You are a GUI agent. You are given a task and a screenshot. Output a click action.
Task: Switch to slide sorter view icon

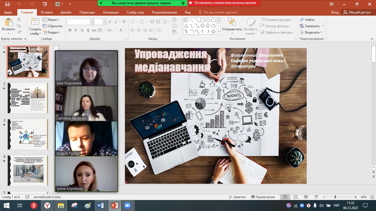tap(295, 197)
